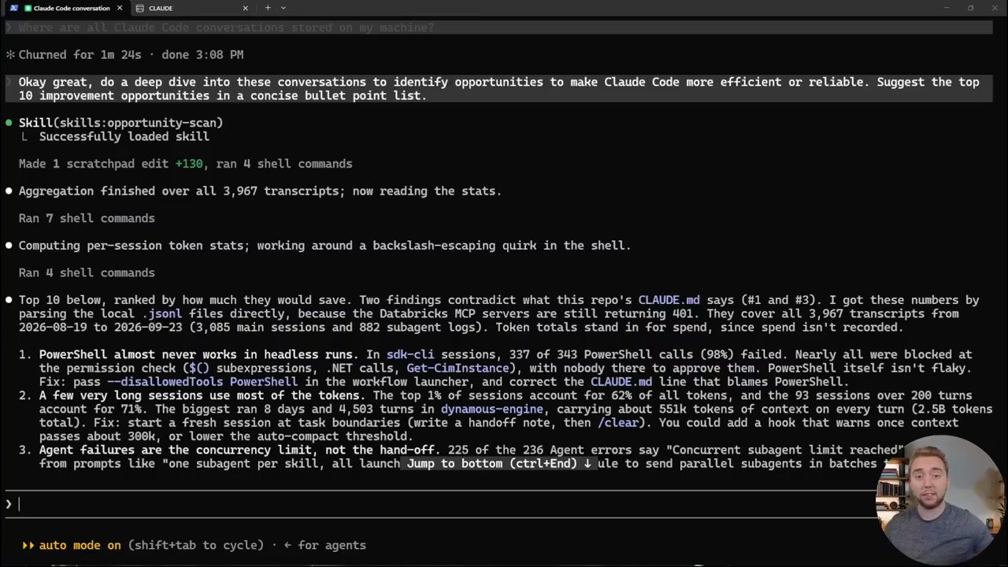The width and height of the screenshot is (1008, 567).
Task: Expand Ran 7 shell commands line
Action: click(87, 218)
